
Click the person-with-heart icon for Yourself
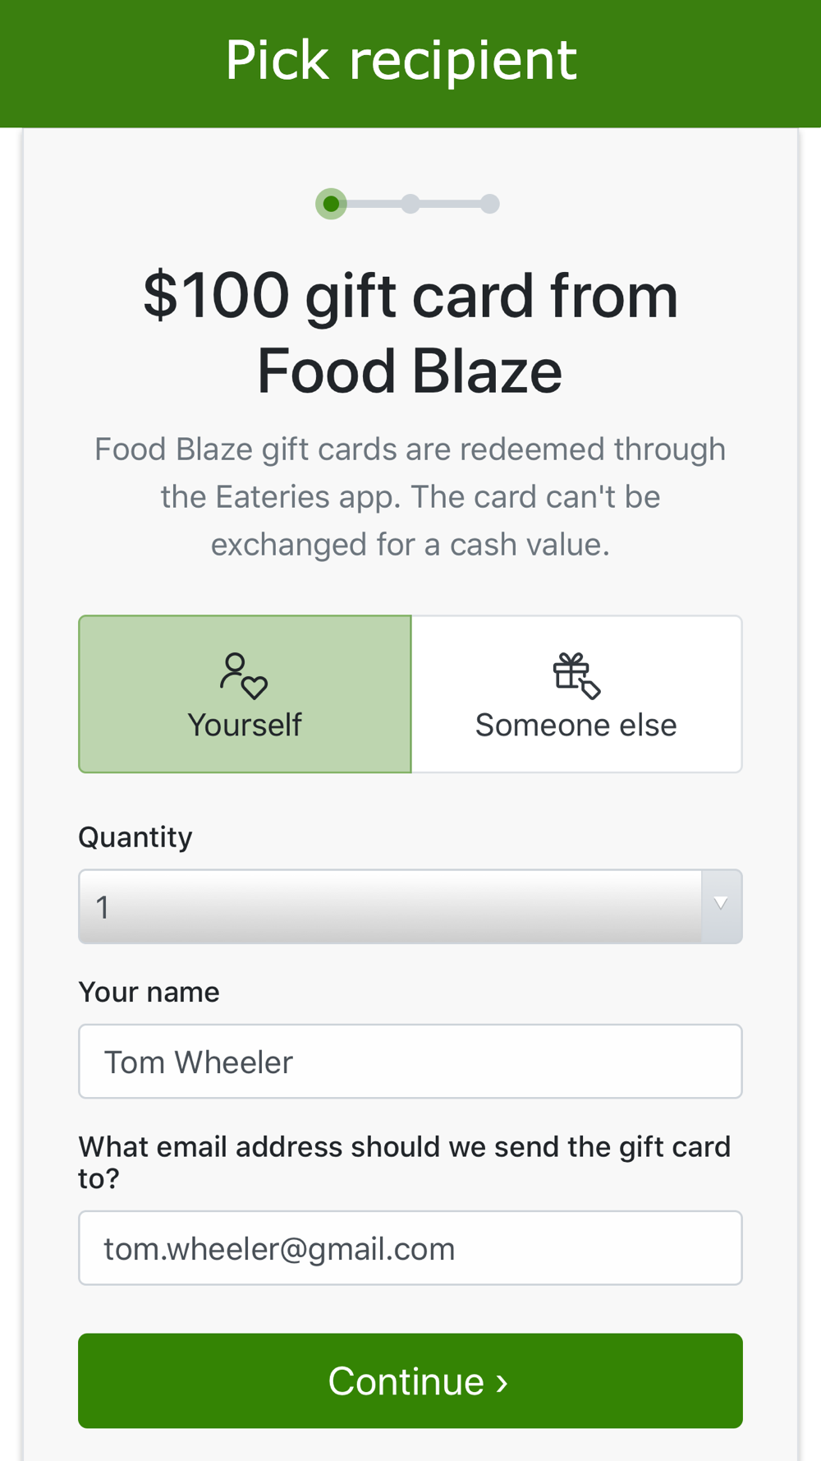coord(244,675)
